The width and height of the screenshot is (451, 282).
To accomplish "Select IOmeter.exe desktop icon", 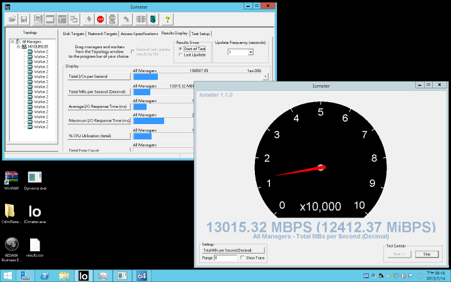I will (35, 214).
